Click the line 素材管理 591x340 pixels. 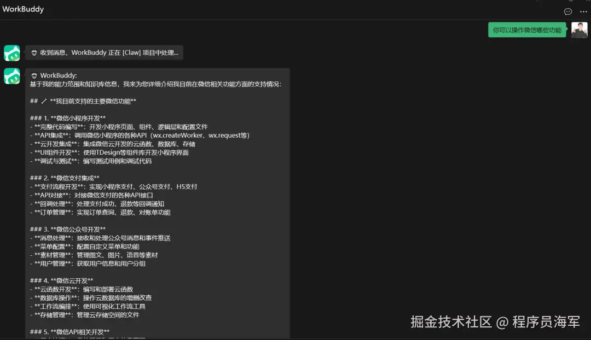pyautogui.click(x=94, y=255)
